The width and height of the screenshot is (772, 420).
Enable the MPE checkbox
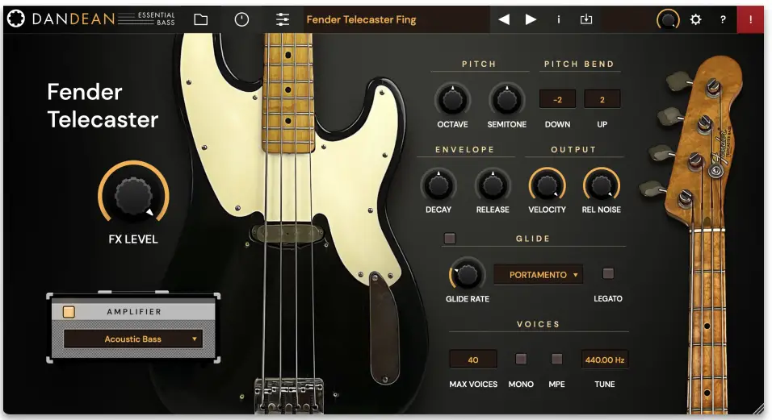557,359
